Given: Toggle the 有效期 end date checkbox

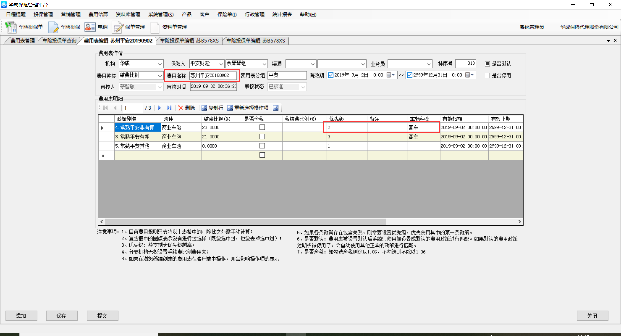Looking at the screenshot, I should (409, 75).
